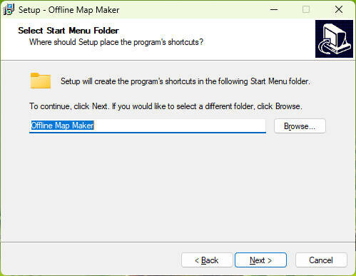Click the computer wizard image in header
Viewport: 356px width, 276px height.
(334, 39)
